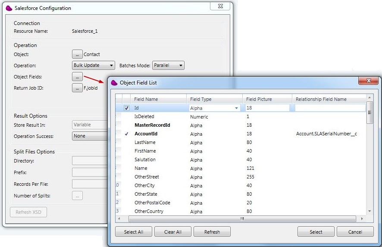Toggle the Id field checkbox
The image size is (382, 247).
tap(126, 108)
